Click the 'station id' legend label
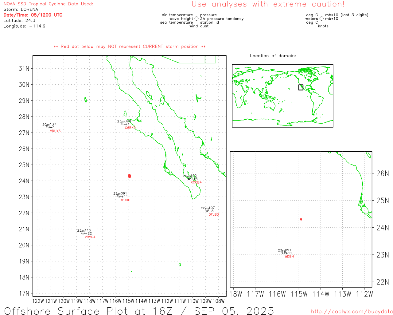Image resolution: width=393 pixels, height=315 pixels. (209, 22)
